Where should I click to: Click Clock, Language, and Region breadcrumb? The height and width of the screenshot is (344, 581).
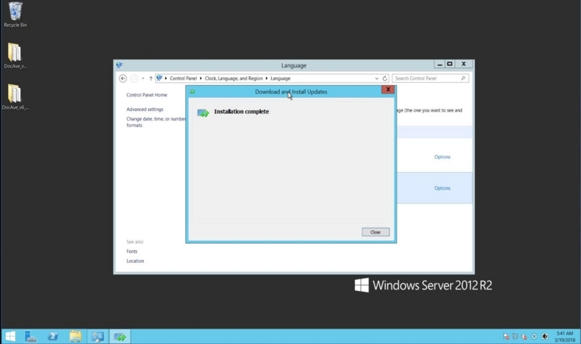pyautogui.click(x=234, y=78)
